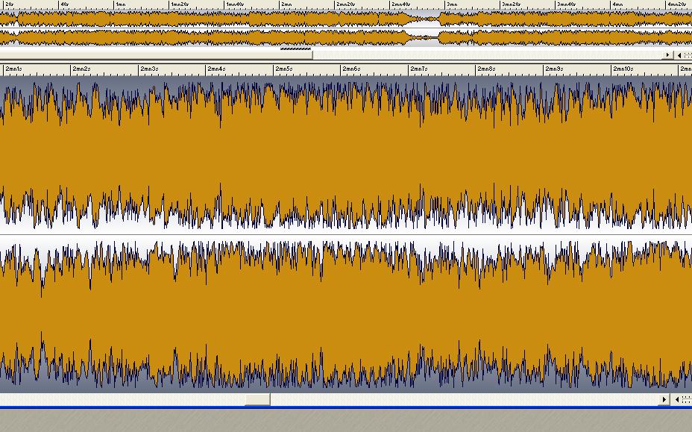Click overview zoom-out arrow at far right
692x432 pixels.
click(679, 55)
